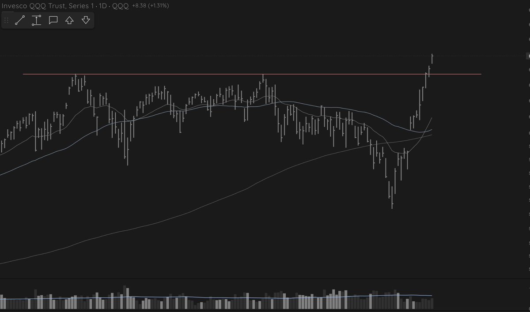Select the trend line drawing tool
The width and height of the screenshot is (530, 312).
(x=19, y=20)
